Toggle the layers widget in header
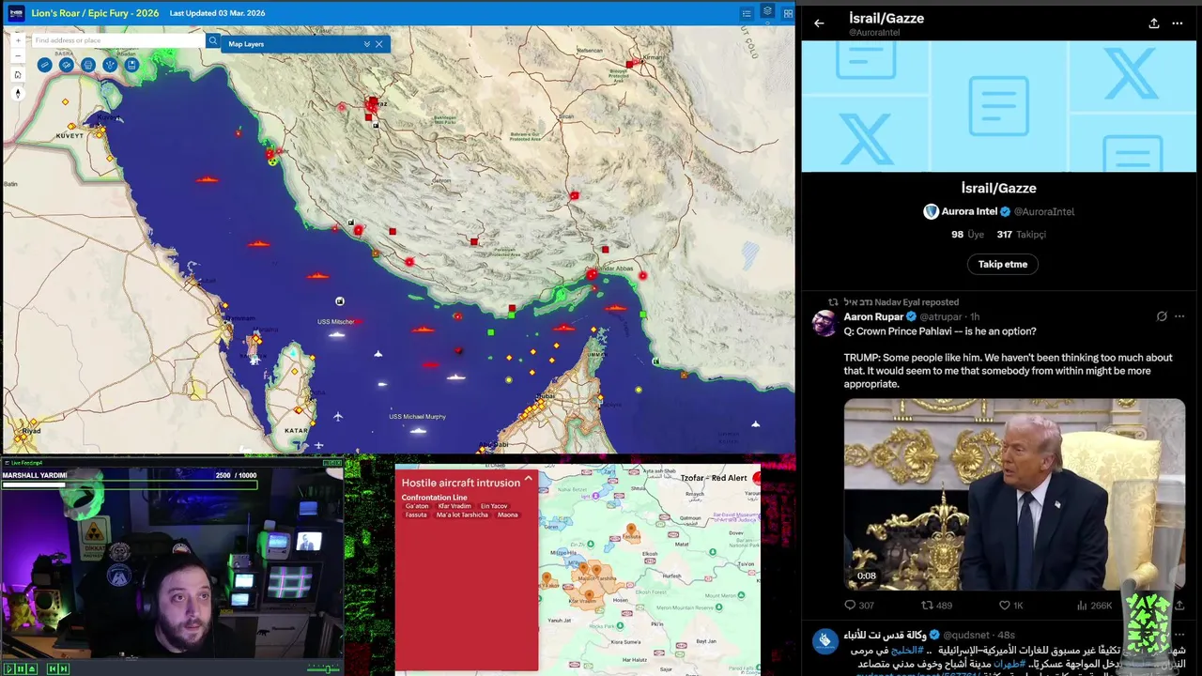This screenshot has width=1202, height=676. tap(767, 12)
